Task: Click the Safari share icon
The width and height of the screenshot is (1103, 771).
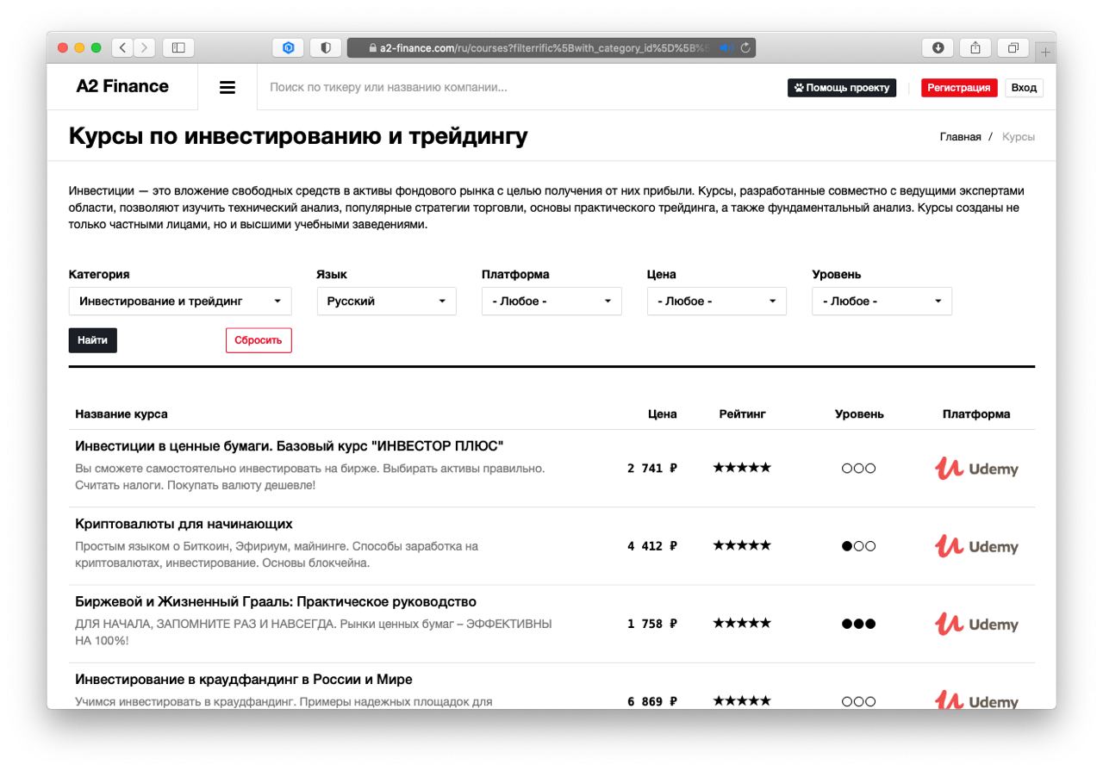Action: 975,48
